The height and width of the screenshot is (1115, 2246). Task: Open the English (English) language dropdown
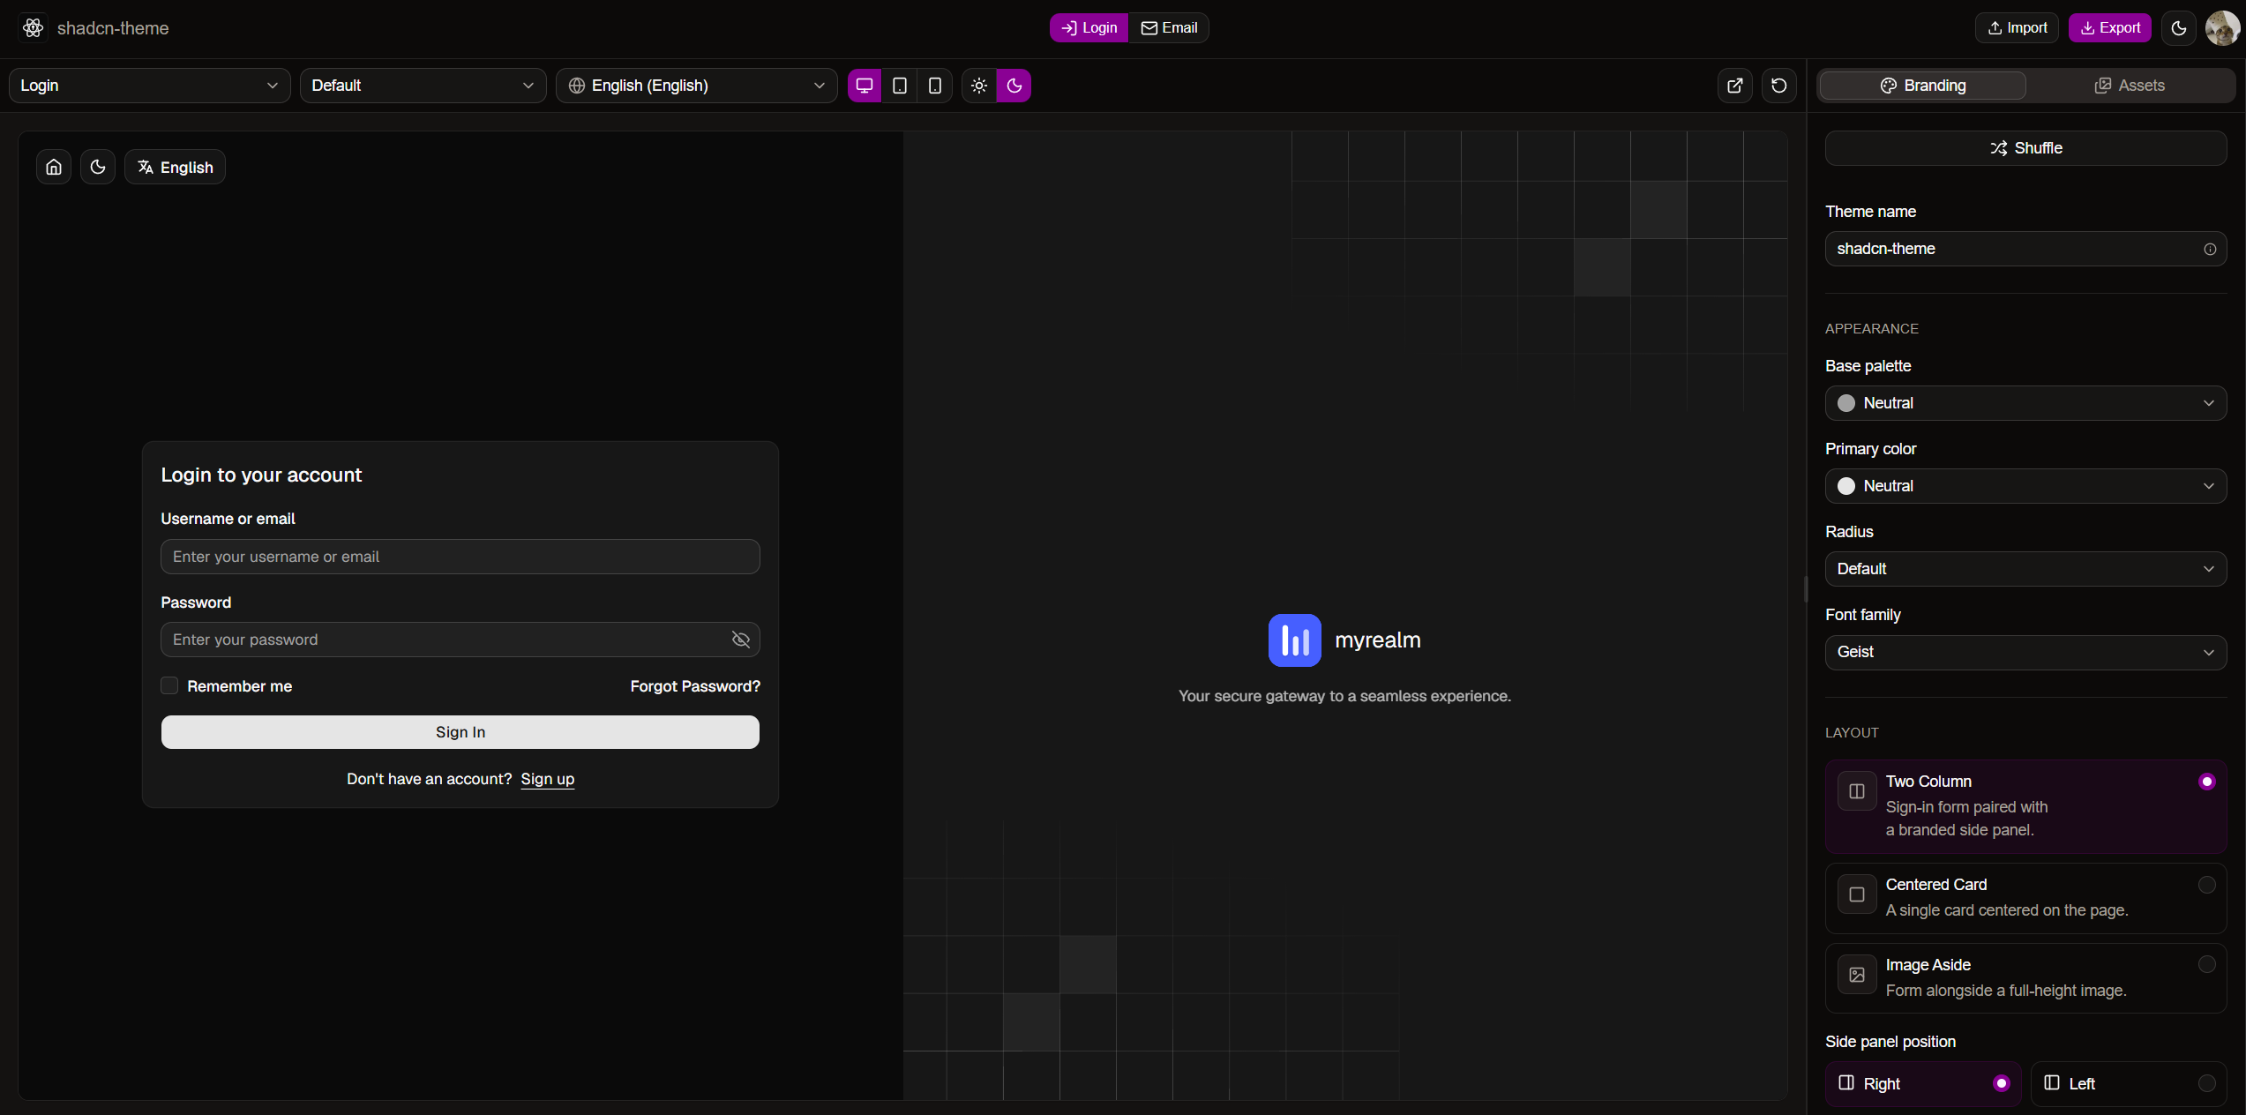697,86
